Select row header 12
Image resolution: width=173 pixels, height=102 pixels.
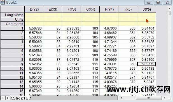point(13,77)
